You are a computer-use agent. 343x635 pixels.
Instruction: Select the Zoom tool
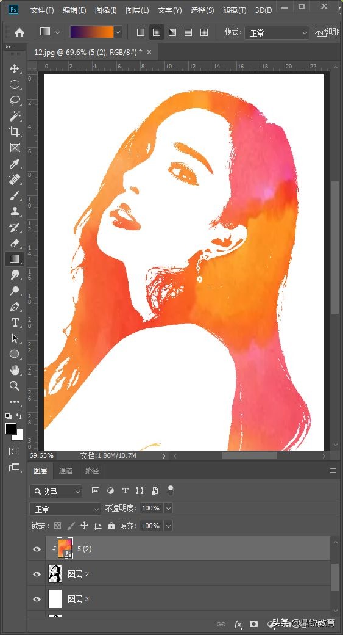tap(15, 385)
